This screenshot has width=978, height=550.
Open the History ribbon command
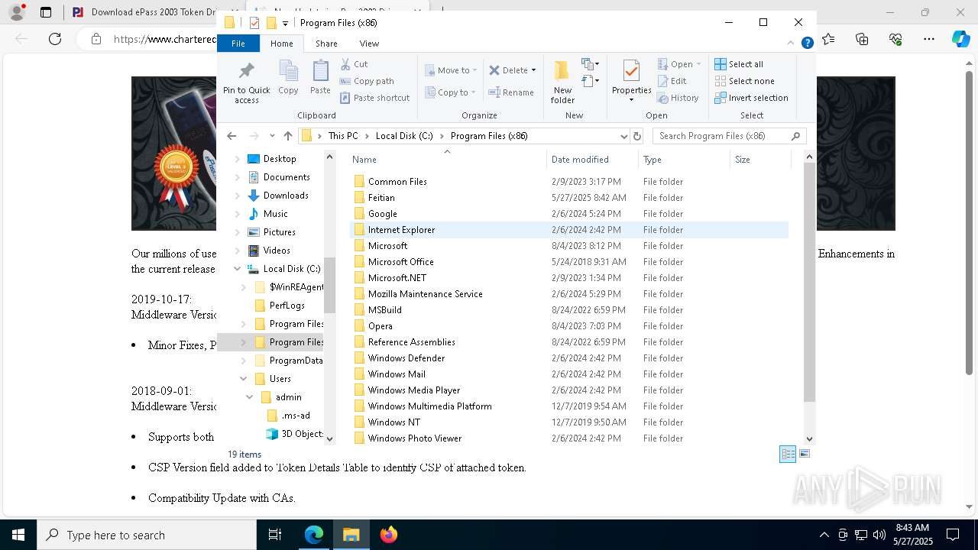click(678, 98)
